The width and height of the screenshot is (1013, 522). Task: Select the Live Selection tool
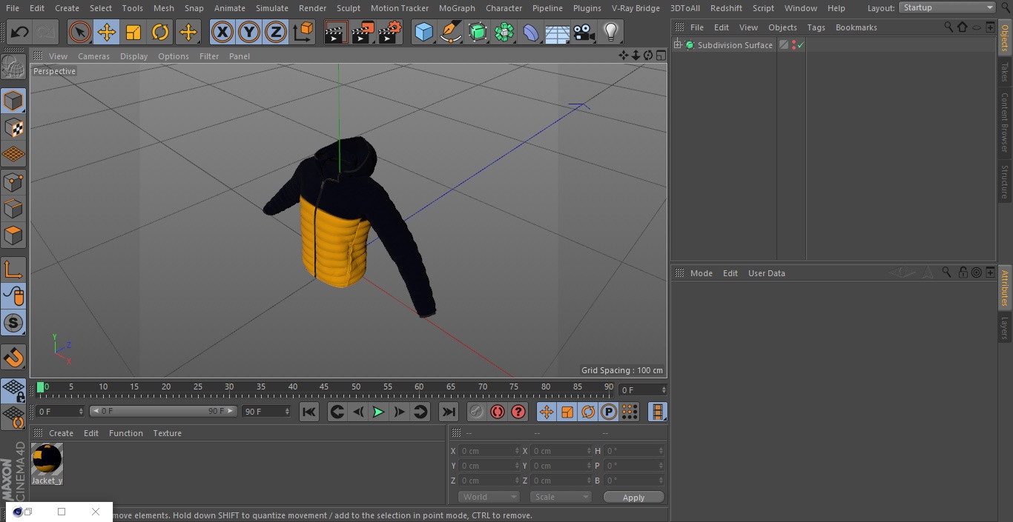(x=80, y=33)
